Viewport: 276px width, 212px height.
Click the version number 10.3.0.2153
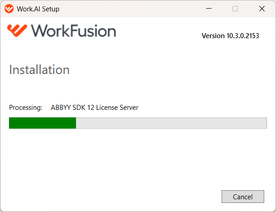(x=243, y=36)
